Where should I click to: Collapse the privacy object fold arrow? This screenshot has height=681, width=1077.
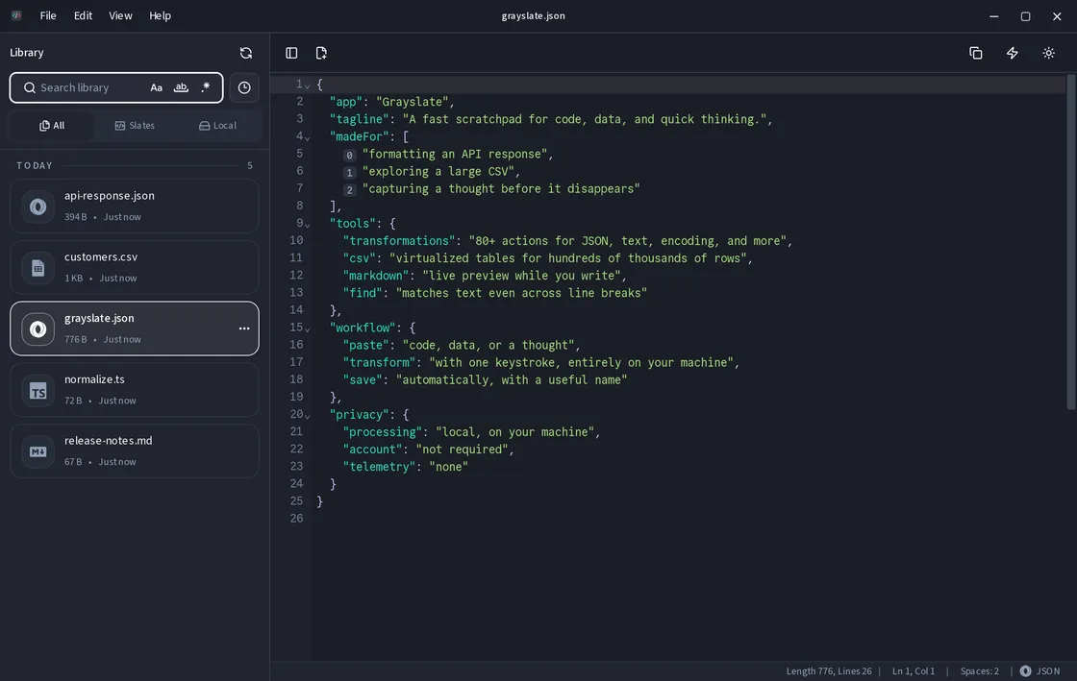(x=307, y=416)
